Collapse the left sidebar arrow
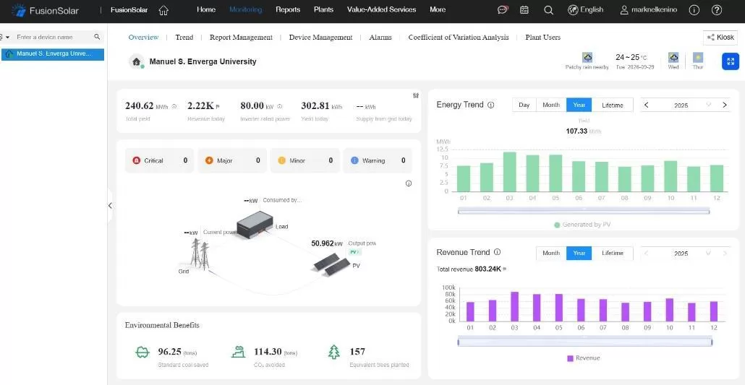The width and height of the screenshot is (745, 385). tap(110, 206)
